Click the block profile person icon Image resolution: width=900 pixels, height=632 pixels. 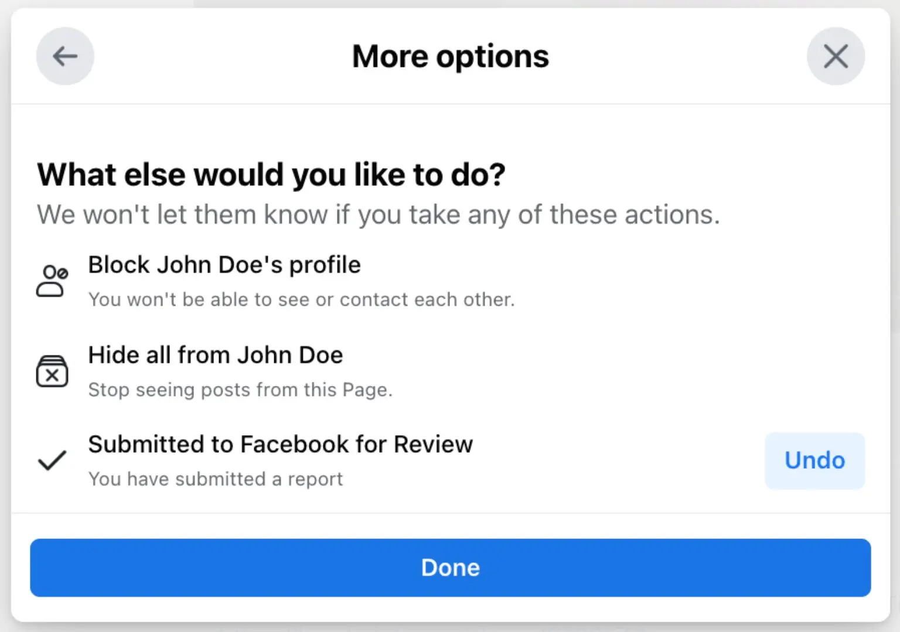click(52, 282)
